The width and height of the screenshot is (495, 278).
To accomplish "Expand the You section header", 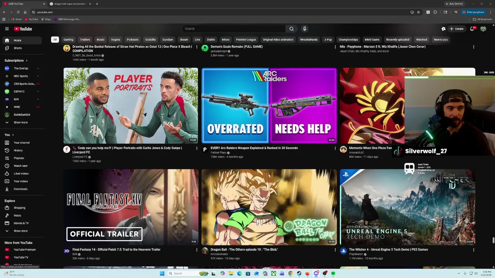I will pos(9,135).
